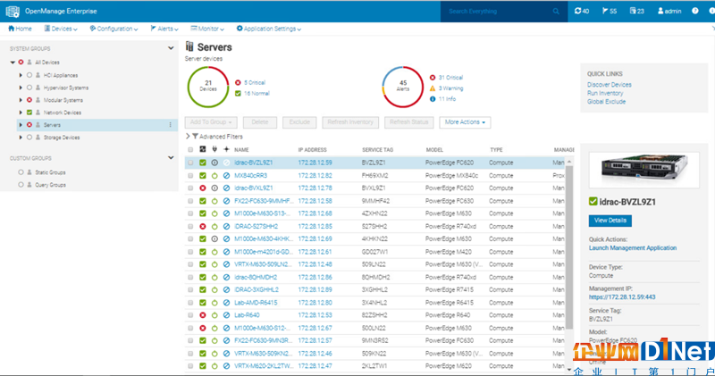The image size is (715, 376).
Task: Expand the Hypervisor Systems tree node
Action: coord(21,88)
